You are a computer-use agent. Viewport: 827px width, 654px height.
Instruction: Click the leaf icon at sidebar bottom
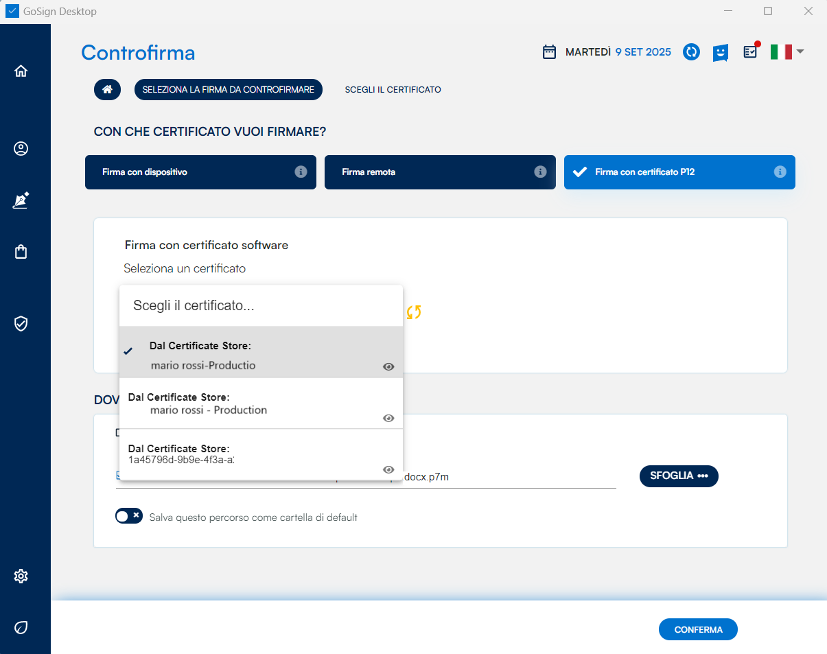(21, 627)
